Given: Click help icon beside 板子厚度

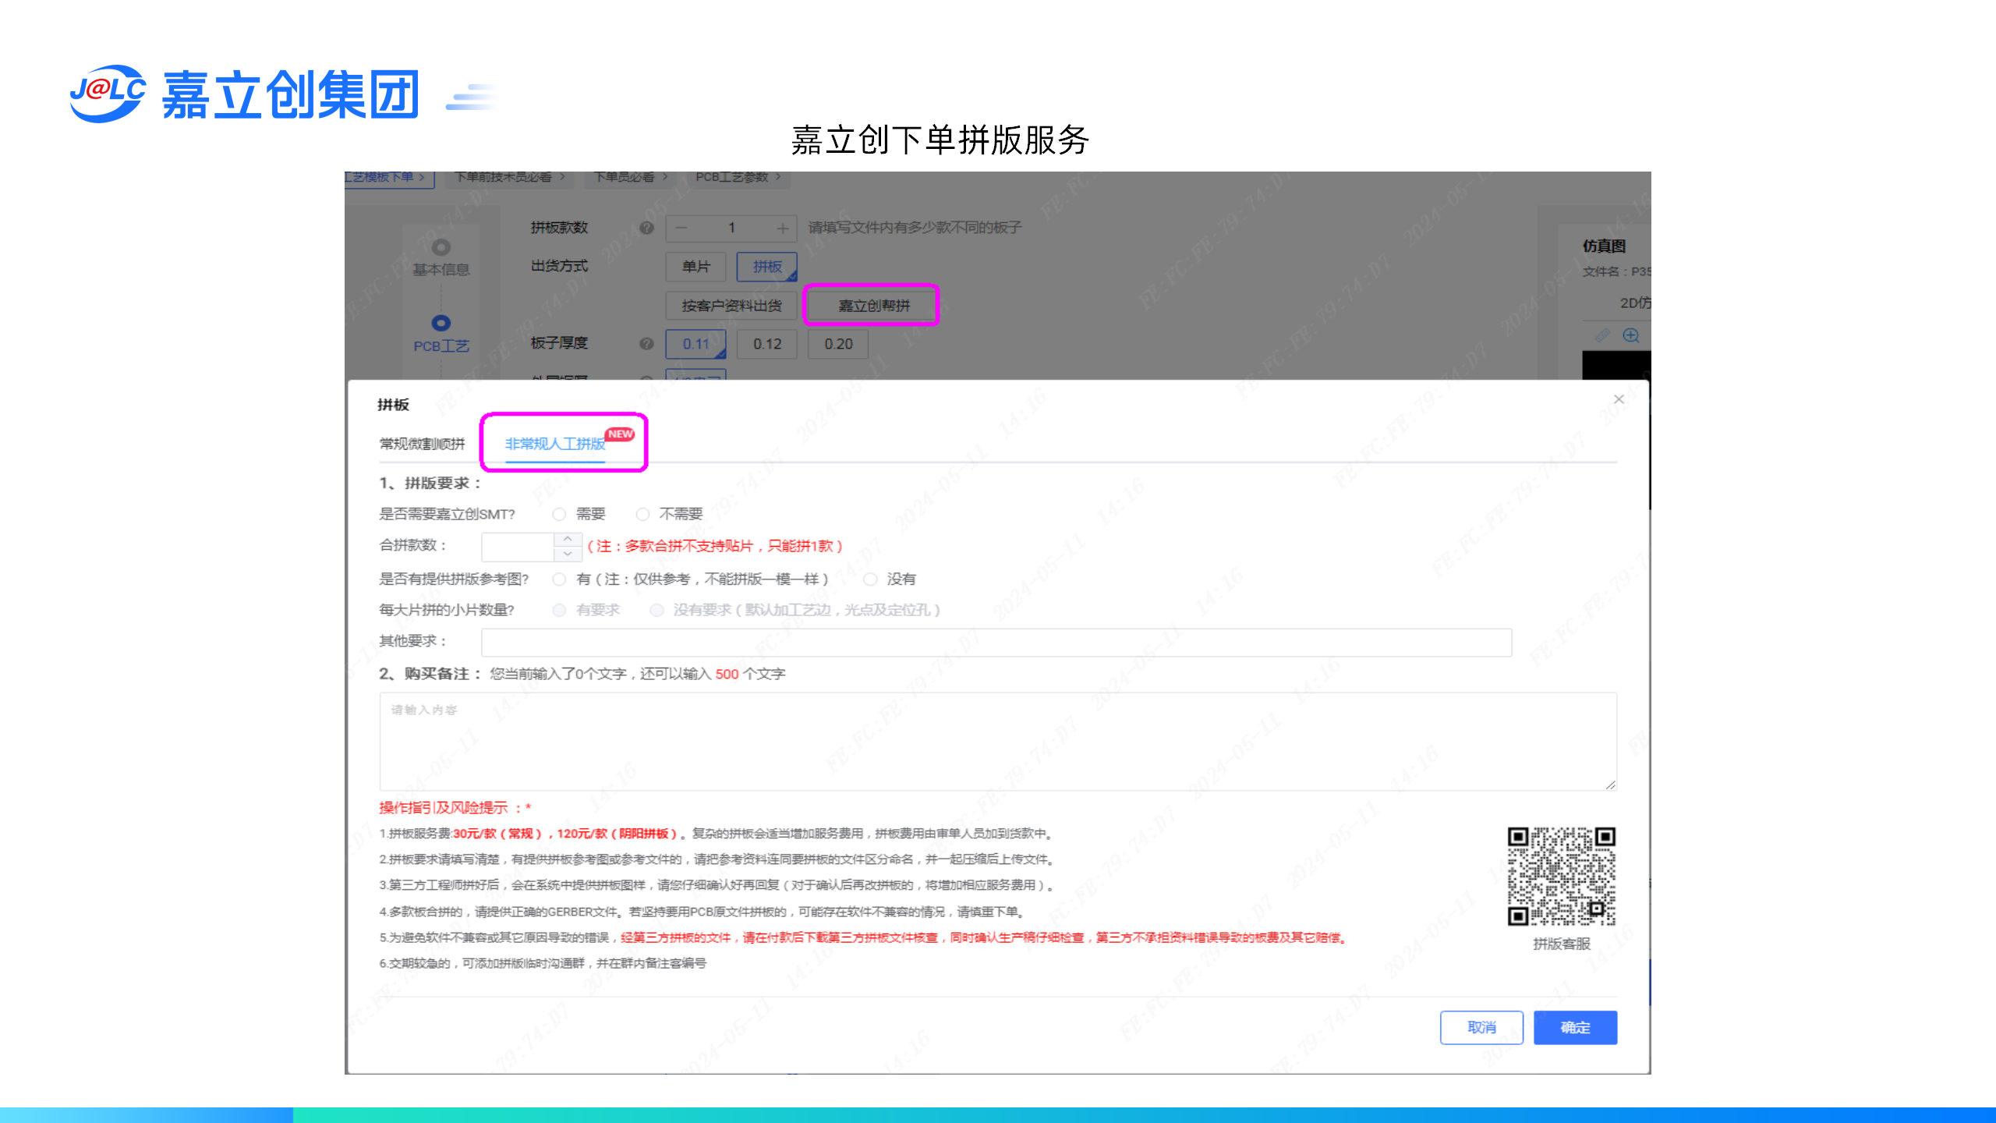Looking at the screenshot, I should click(x=646, y=343).
